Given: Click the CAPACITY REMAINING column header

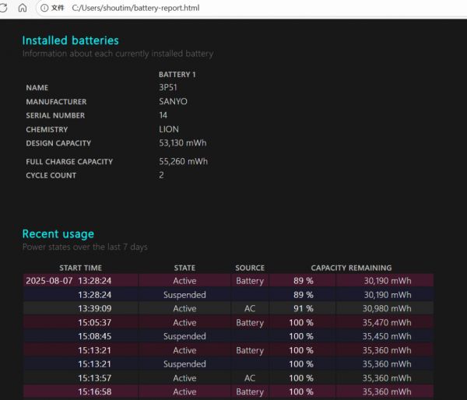Looking at the screenshot, I should click(351, 268).
